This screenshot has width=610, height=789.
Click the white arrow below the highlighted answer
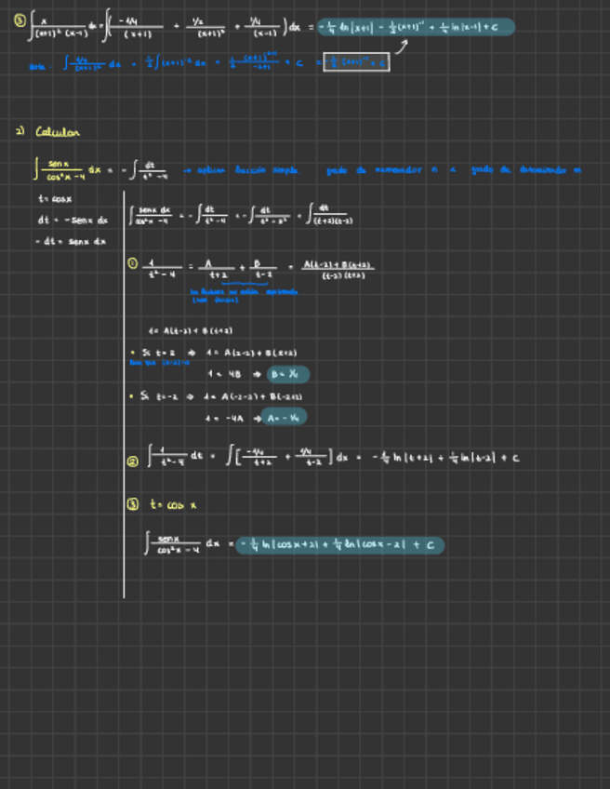(x=401, y=46)
